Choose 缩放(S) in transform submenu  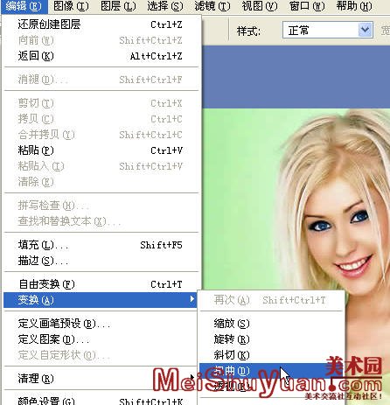(x=271, y=324)
